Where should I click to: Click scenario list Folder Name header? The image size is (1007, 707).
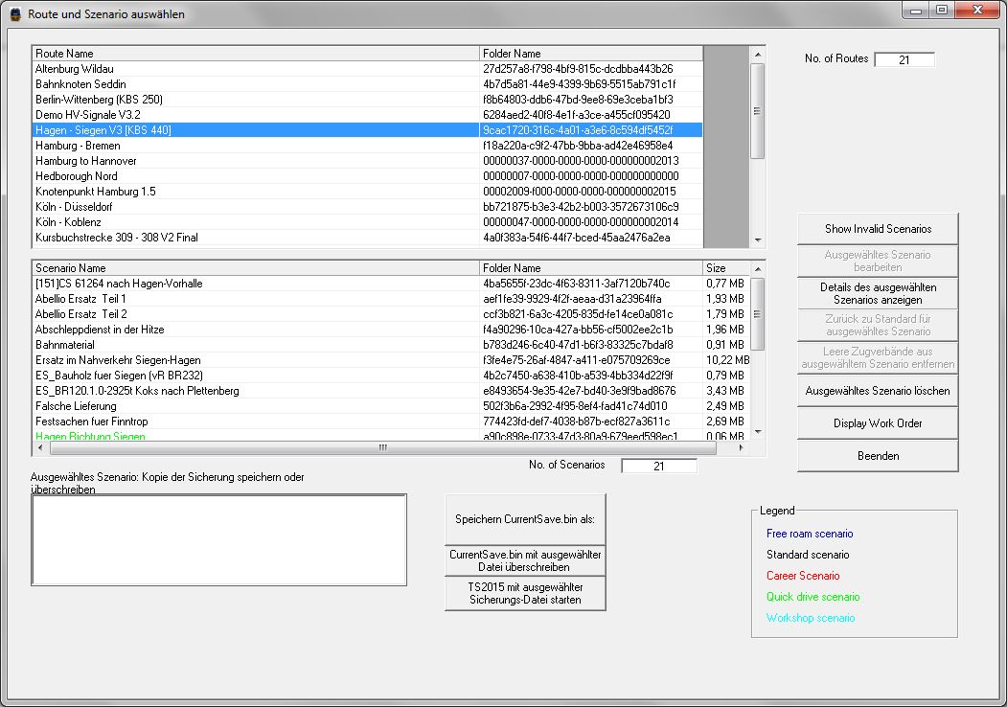591,268
